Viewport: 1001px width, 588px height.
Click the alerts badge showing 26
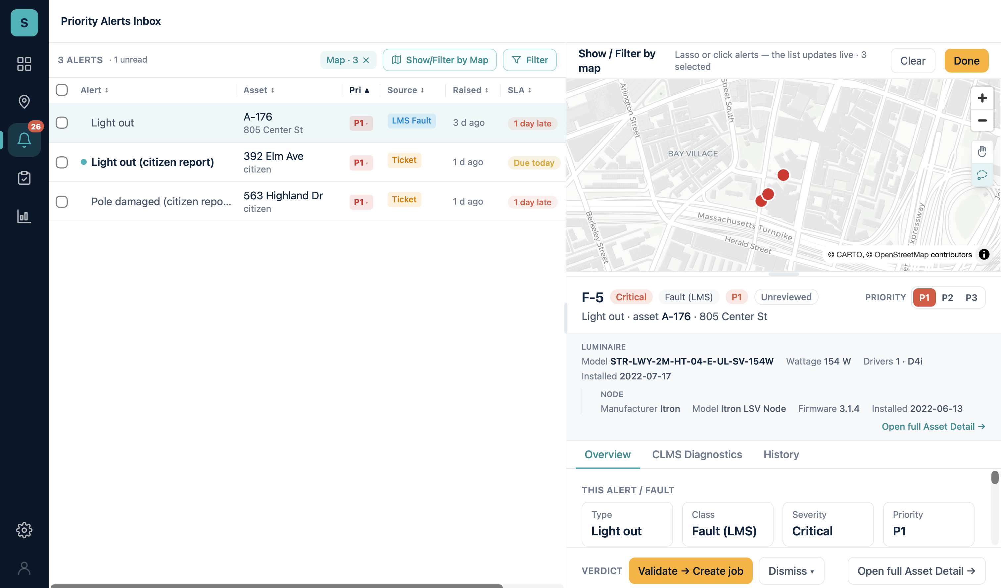[x=36, y=126]
